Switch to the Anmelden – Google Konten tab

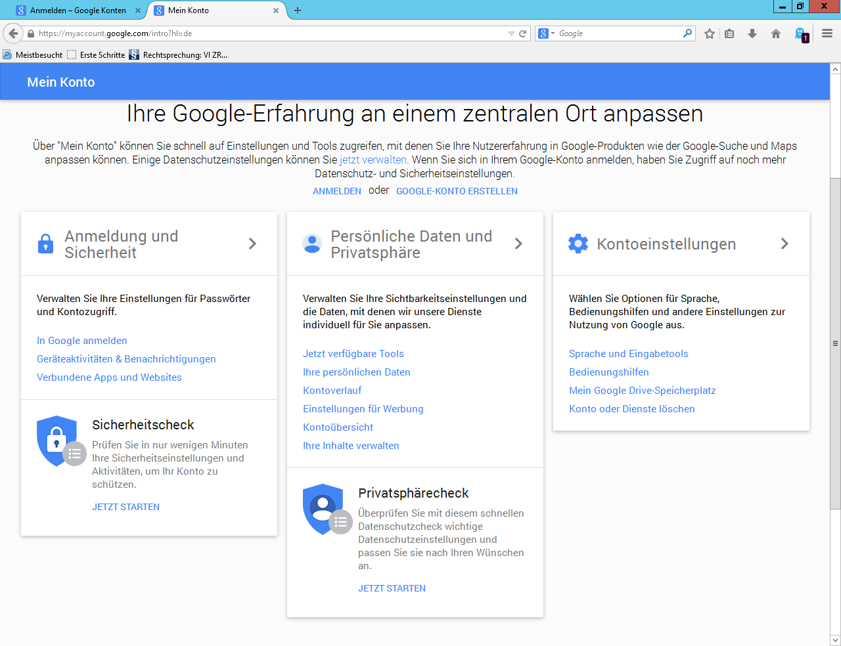[x=78, y=10]
